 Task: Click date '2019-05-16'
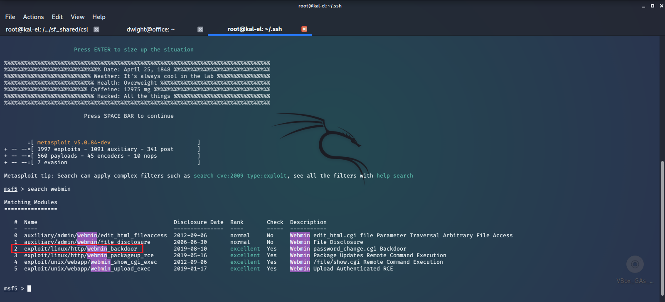190,255
